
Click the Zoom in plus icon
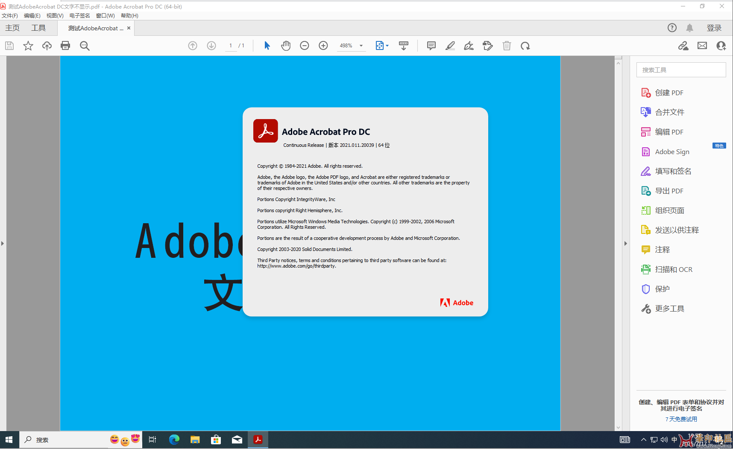323,46
